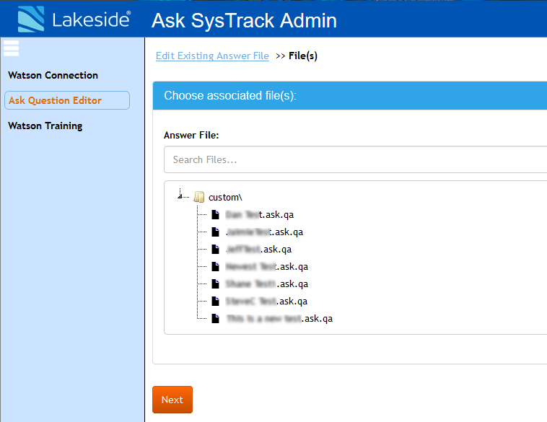
Task: Click the last file's document icon
Action: coord(216,319)
